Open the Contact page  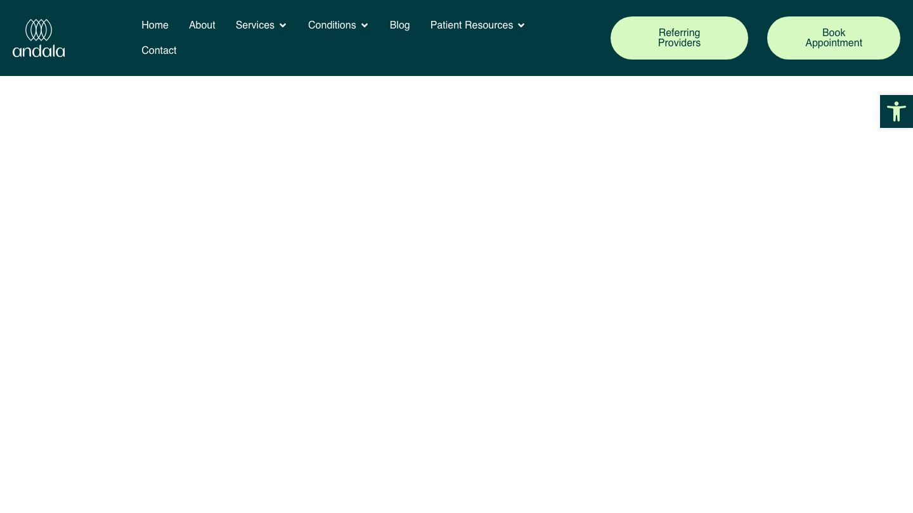tap(159, 51)
